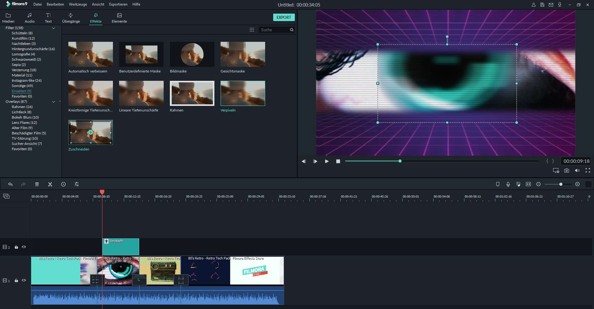Hide track 2 with the eye icon
Screen dimensions: 594x309
coord(24,247)
